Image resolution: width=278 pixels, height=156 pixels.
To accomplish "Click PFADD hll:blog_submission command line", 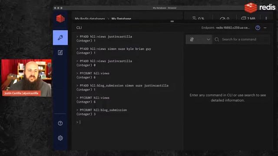I will pos(122,85).
